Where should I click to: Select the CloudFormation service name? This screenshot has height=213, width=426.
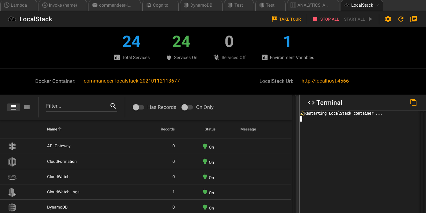tap(62, 161)
